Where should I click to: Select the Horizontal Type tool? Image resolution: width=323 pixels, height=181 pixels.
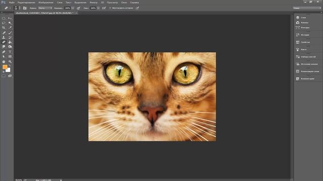(x=10, y=52)
